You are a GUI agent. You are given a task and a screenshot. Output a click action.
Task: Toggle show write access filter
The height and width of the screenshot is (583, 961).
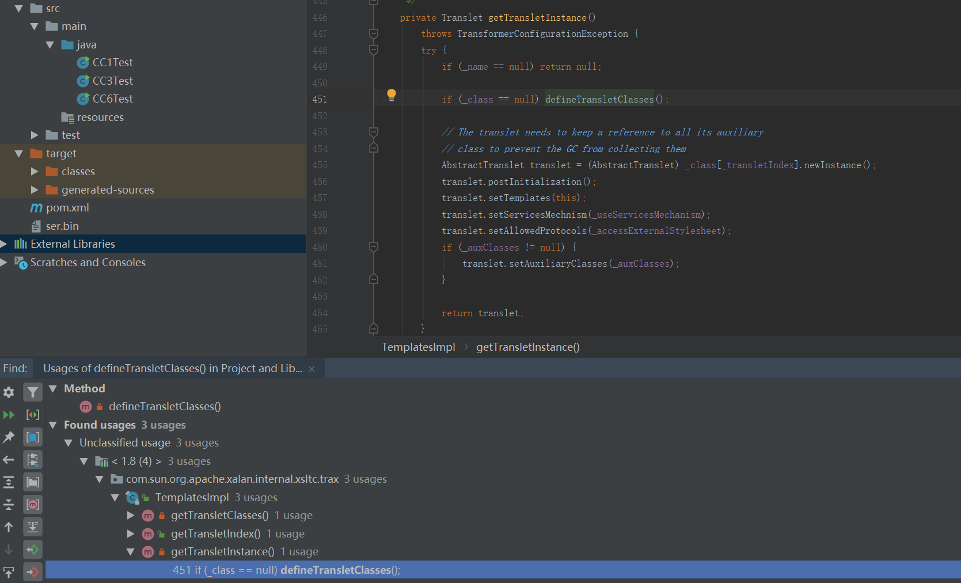pyautogui.click(x=33, y=572)
